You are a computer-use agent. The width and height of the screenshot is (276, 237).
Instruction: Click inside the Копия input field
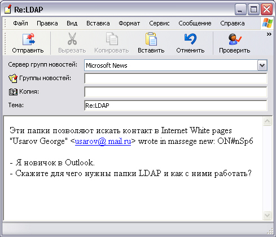(176, 92)
